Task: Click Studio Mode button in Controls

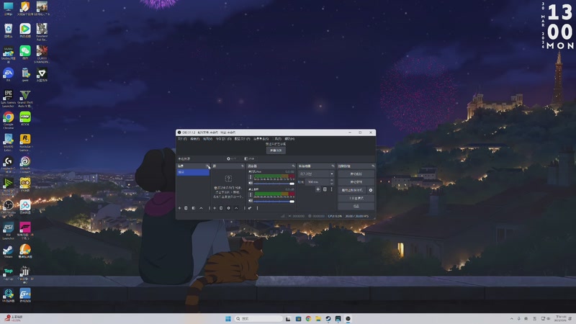Action: [356, 198]
